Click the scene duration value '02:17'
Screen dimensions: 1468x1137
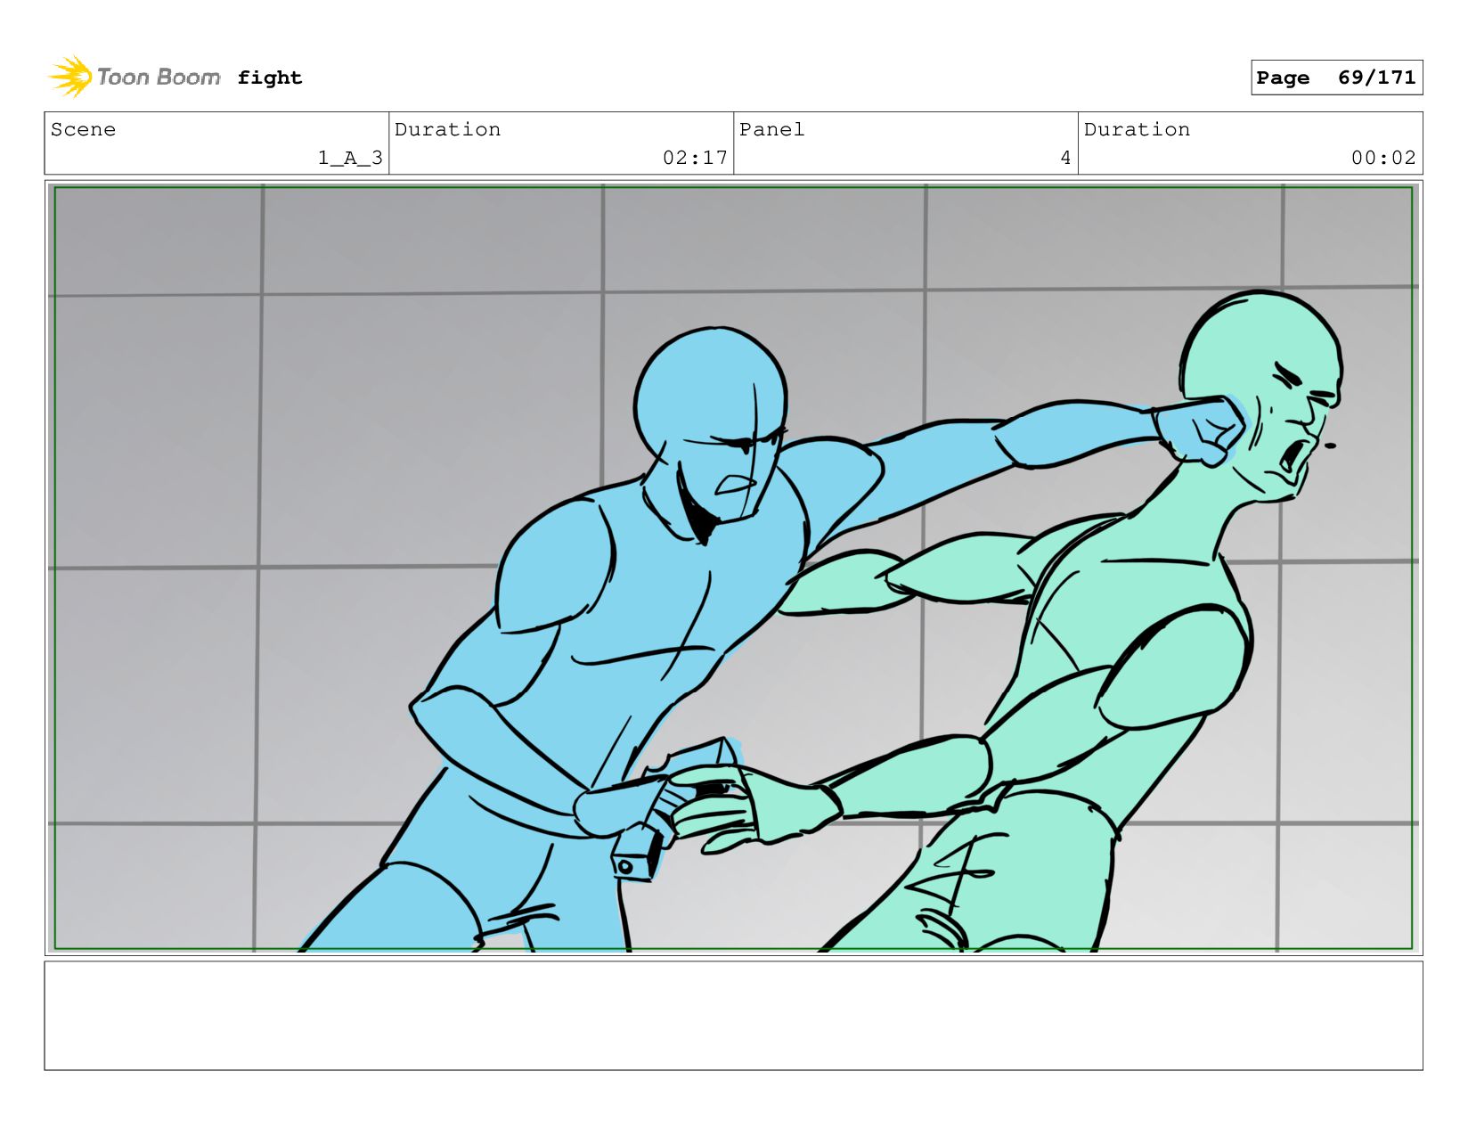point(695,158)
